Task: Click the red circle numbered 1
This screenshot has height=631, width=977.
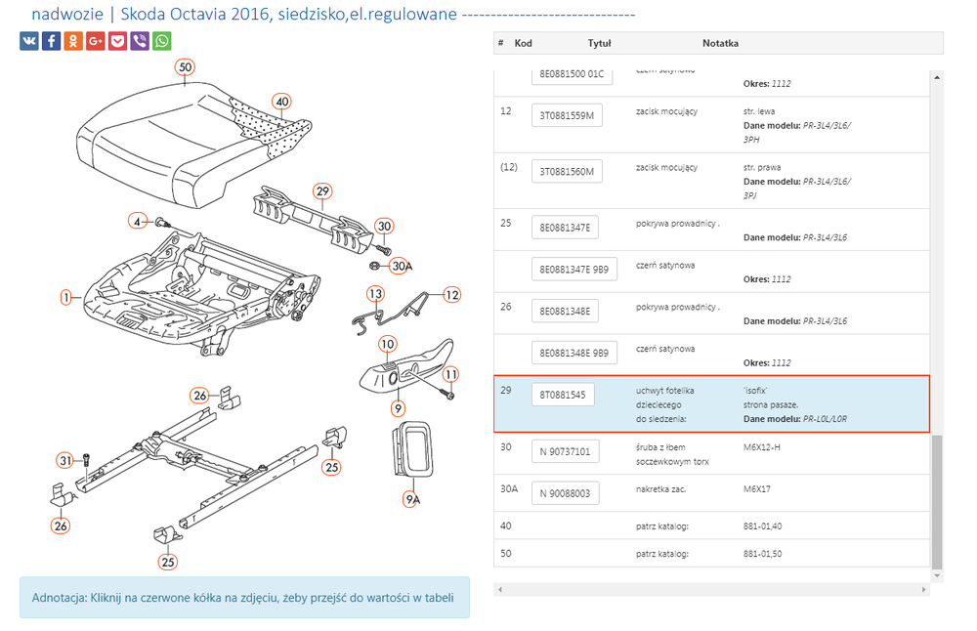Action: (67, 297)
